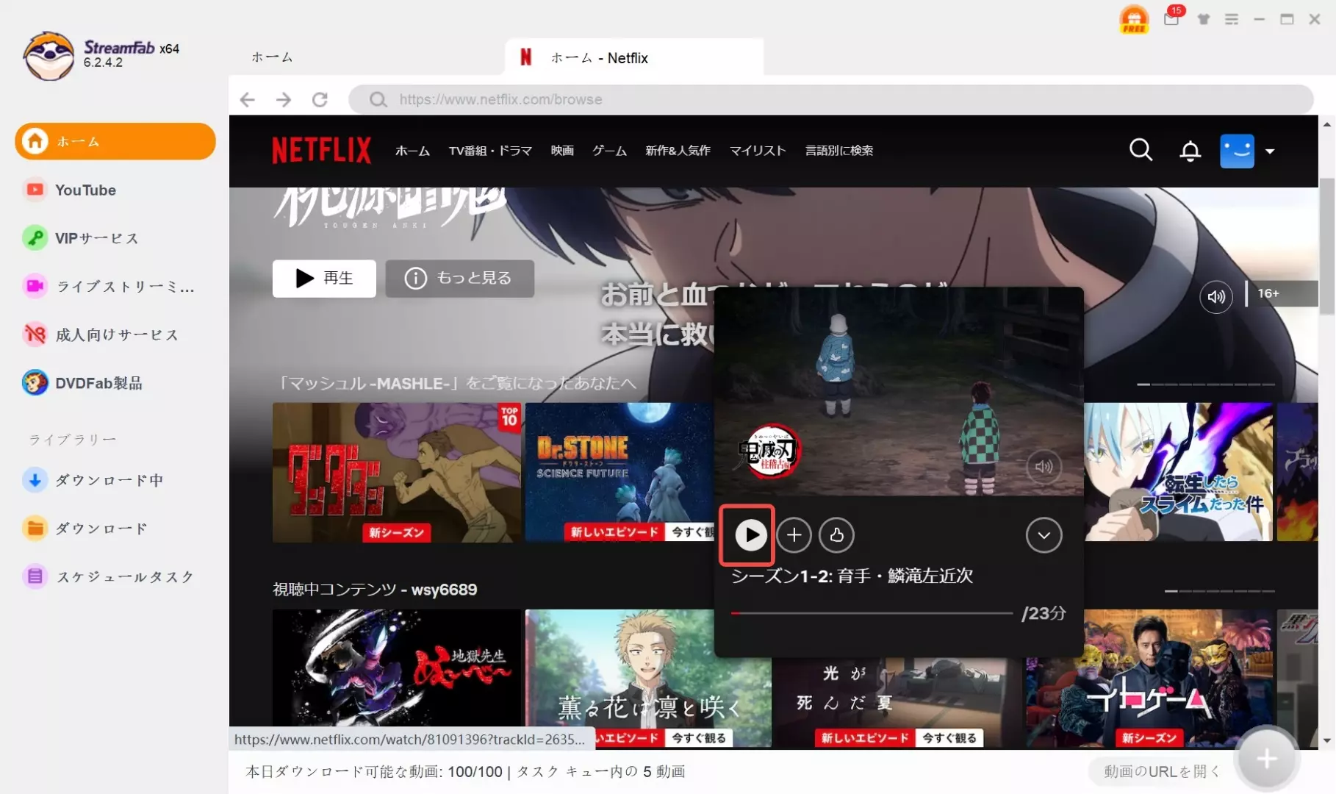The image size is (1336, 794).
Task: Open the cart icon with badge 15
Action: click(1172, 18)
